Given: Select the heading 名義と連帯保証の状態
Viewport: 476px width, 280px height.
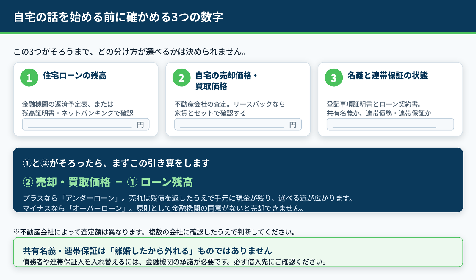Looking at the screenshot, I should tap(387, 76).
